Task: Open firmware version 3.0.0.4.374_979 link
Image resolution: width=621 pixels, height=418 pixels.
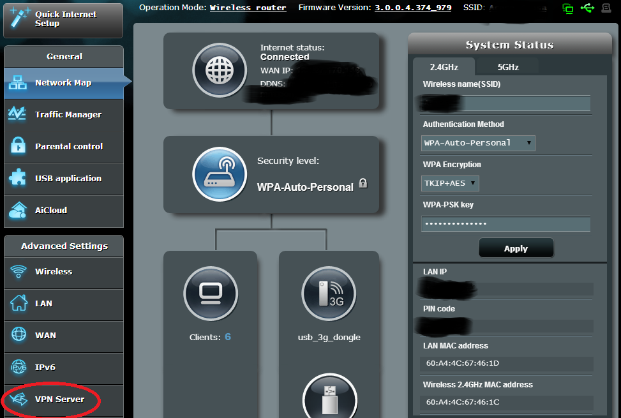Action: (413, 8)
